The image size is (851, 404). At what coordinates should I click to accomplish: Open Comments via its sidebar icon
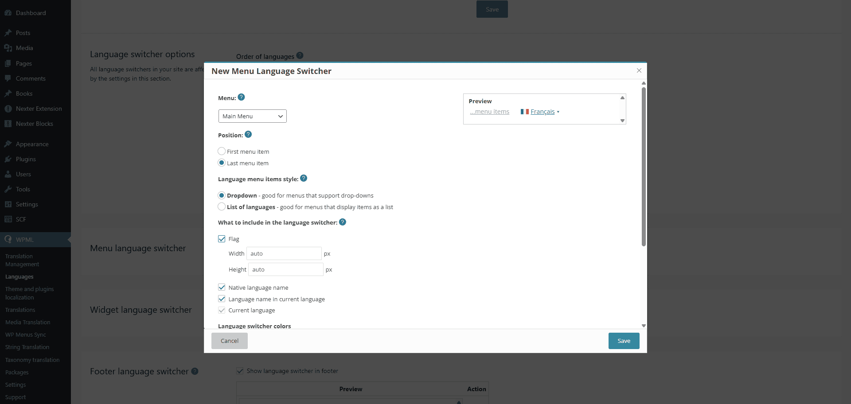(8, 78)
